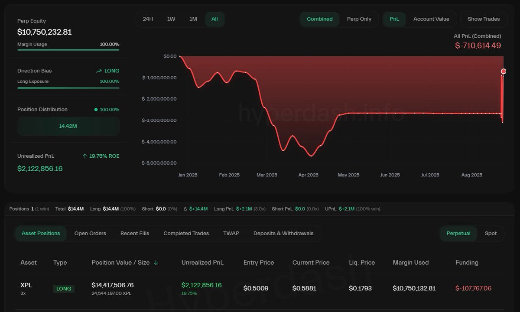The width and height of the screenshot is (520, 312).
Task: Click the red endpoint marker on PnL chart
Action: (504, 71)
